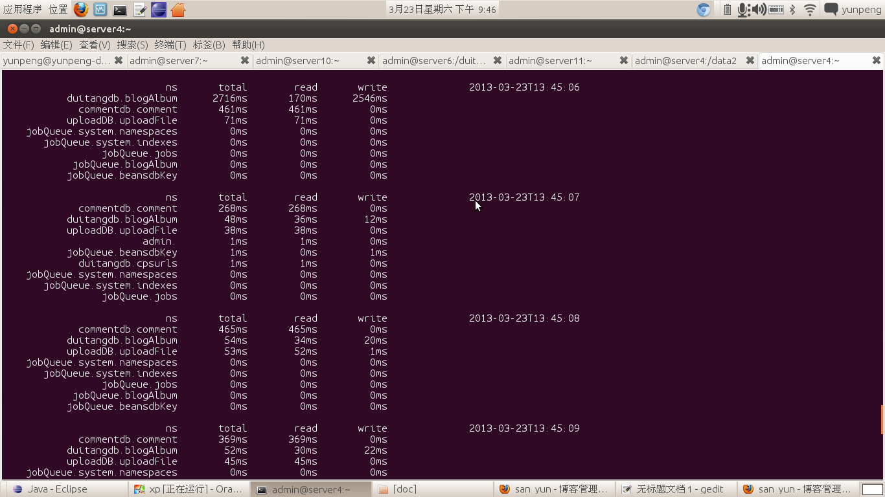Open the 标签(B) menu
The width and height of the screenshot is (885, 497).
[209, 45]
